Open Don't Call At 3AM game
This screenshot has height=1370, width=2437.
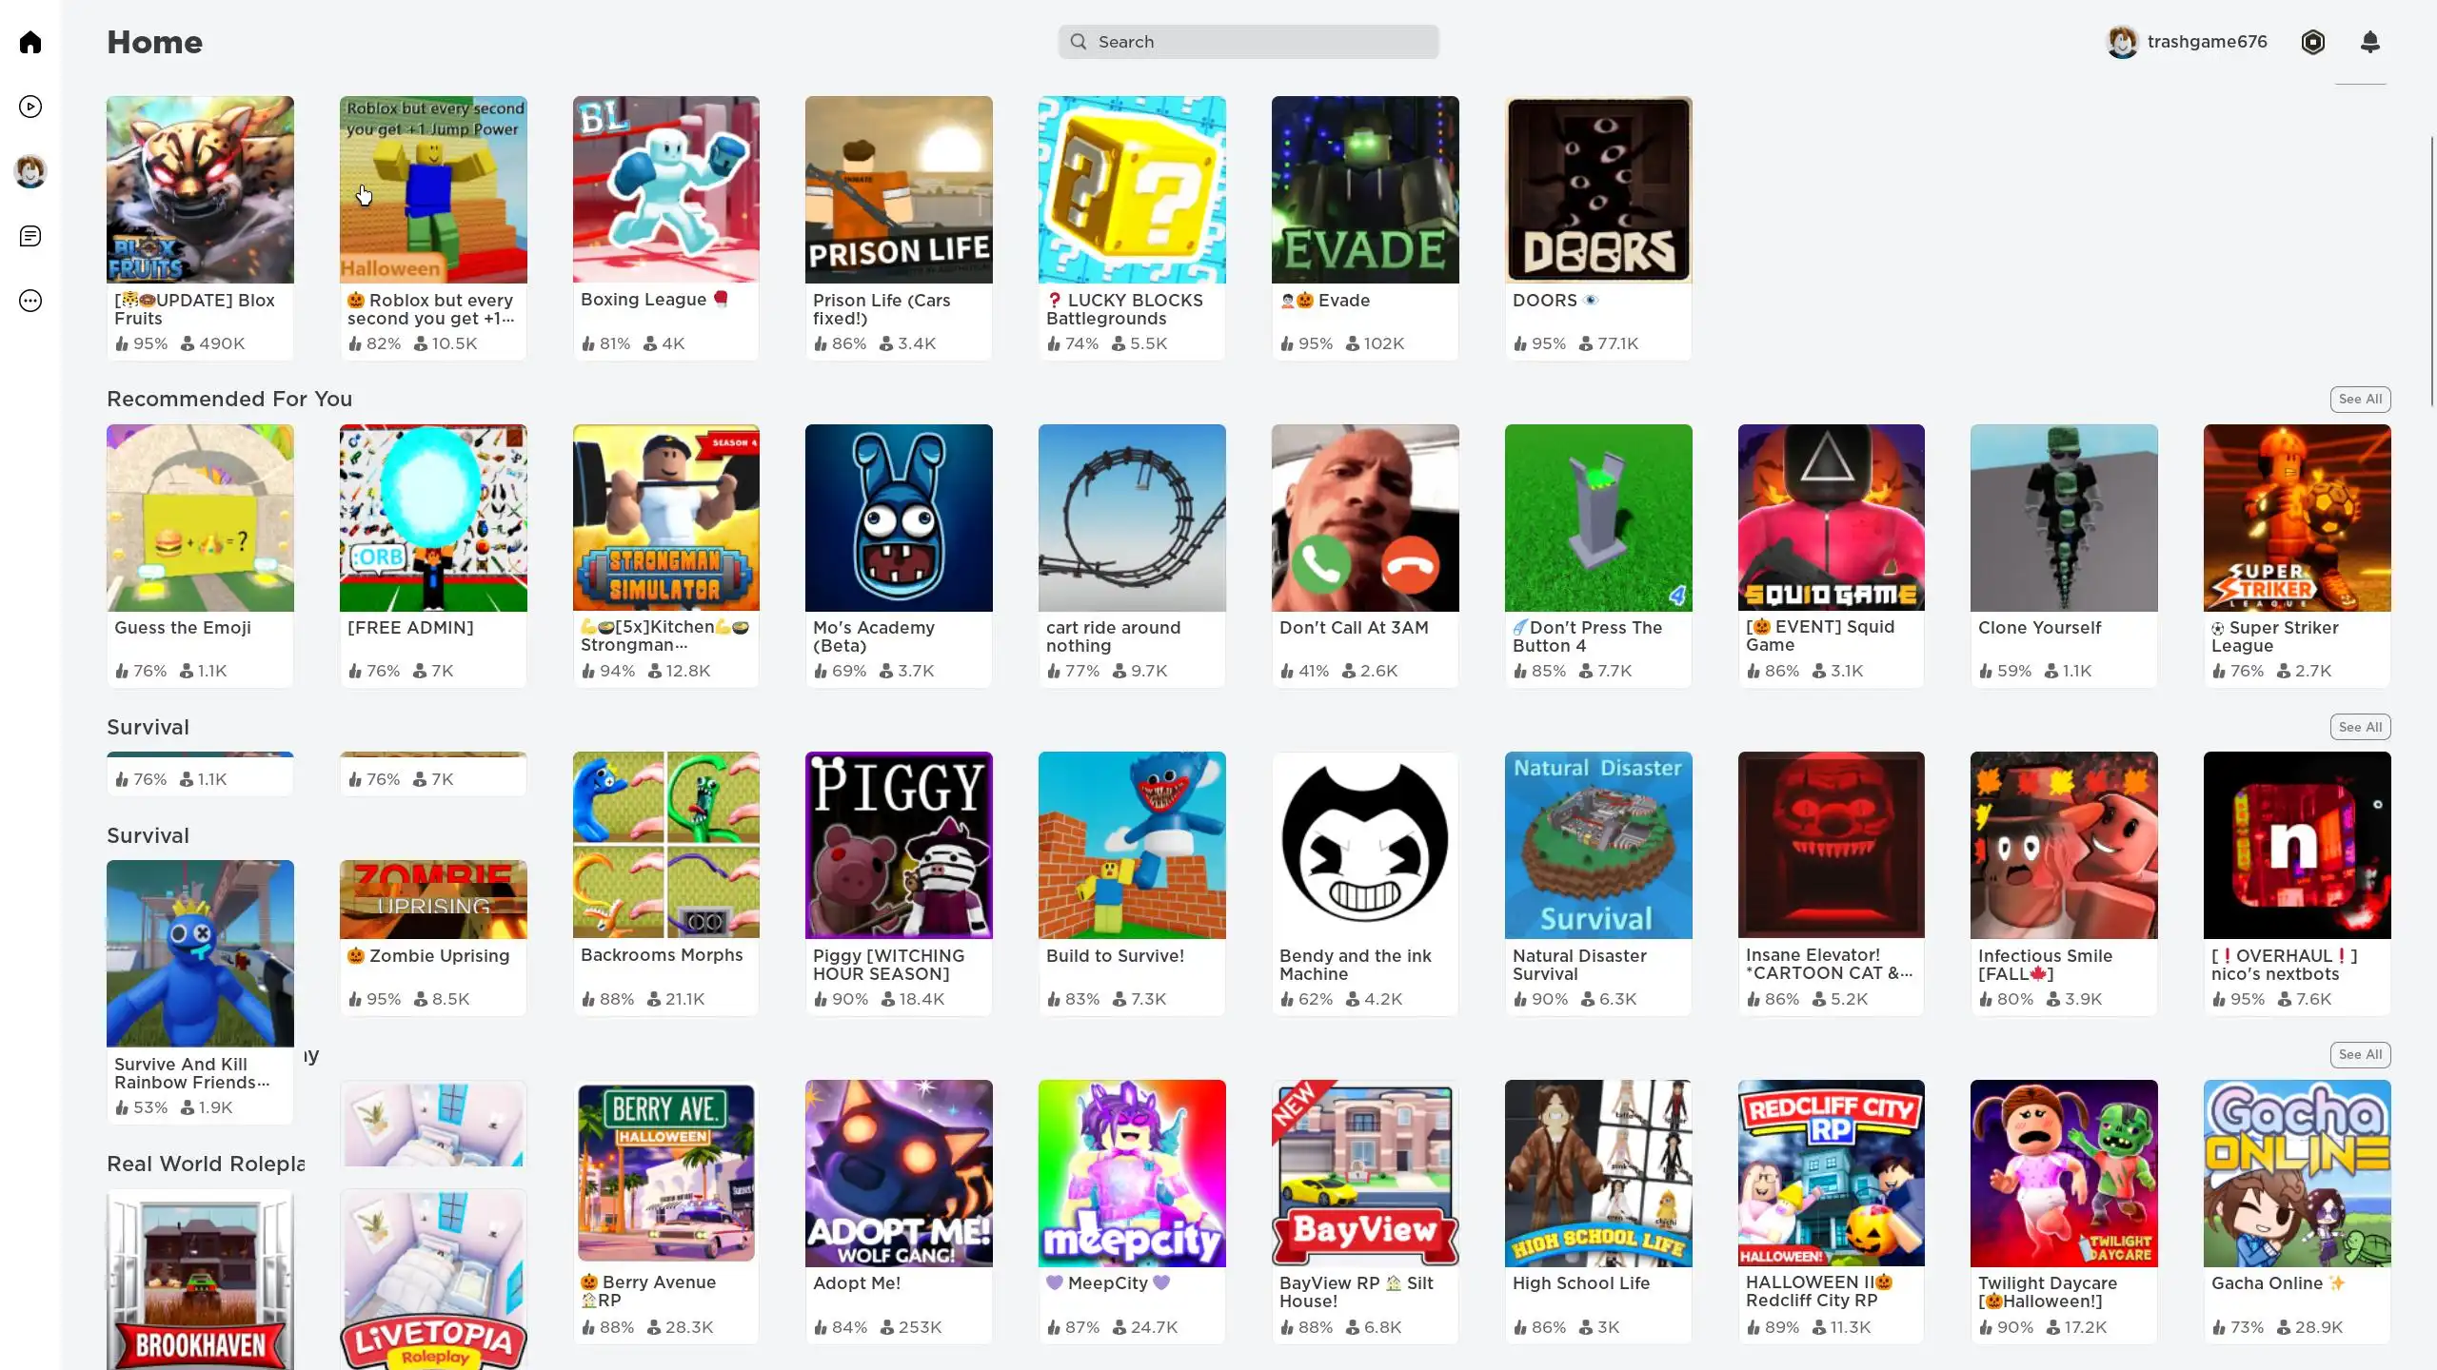(1365, 556)
